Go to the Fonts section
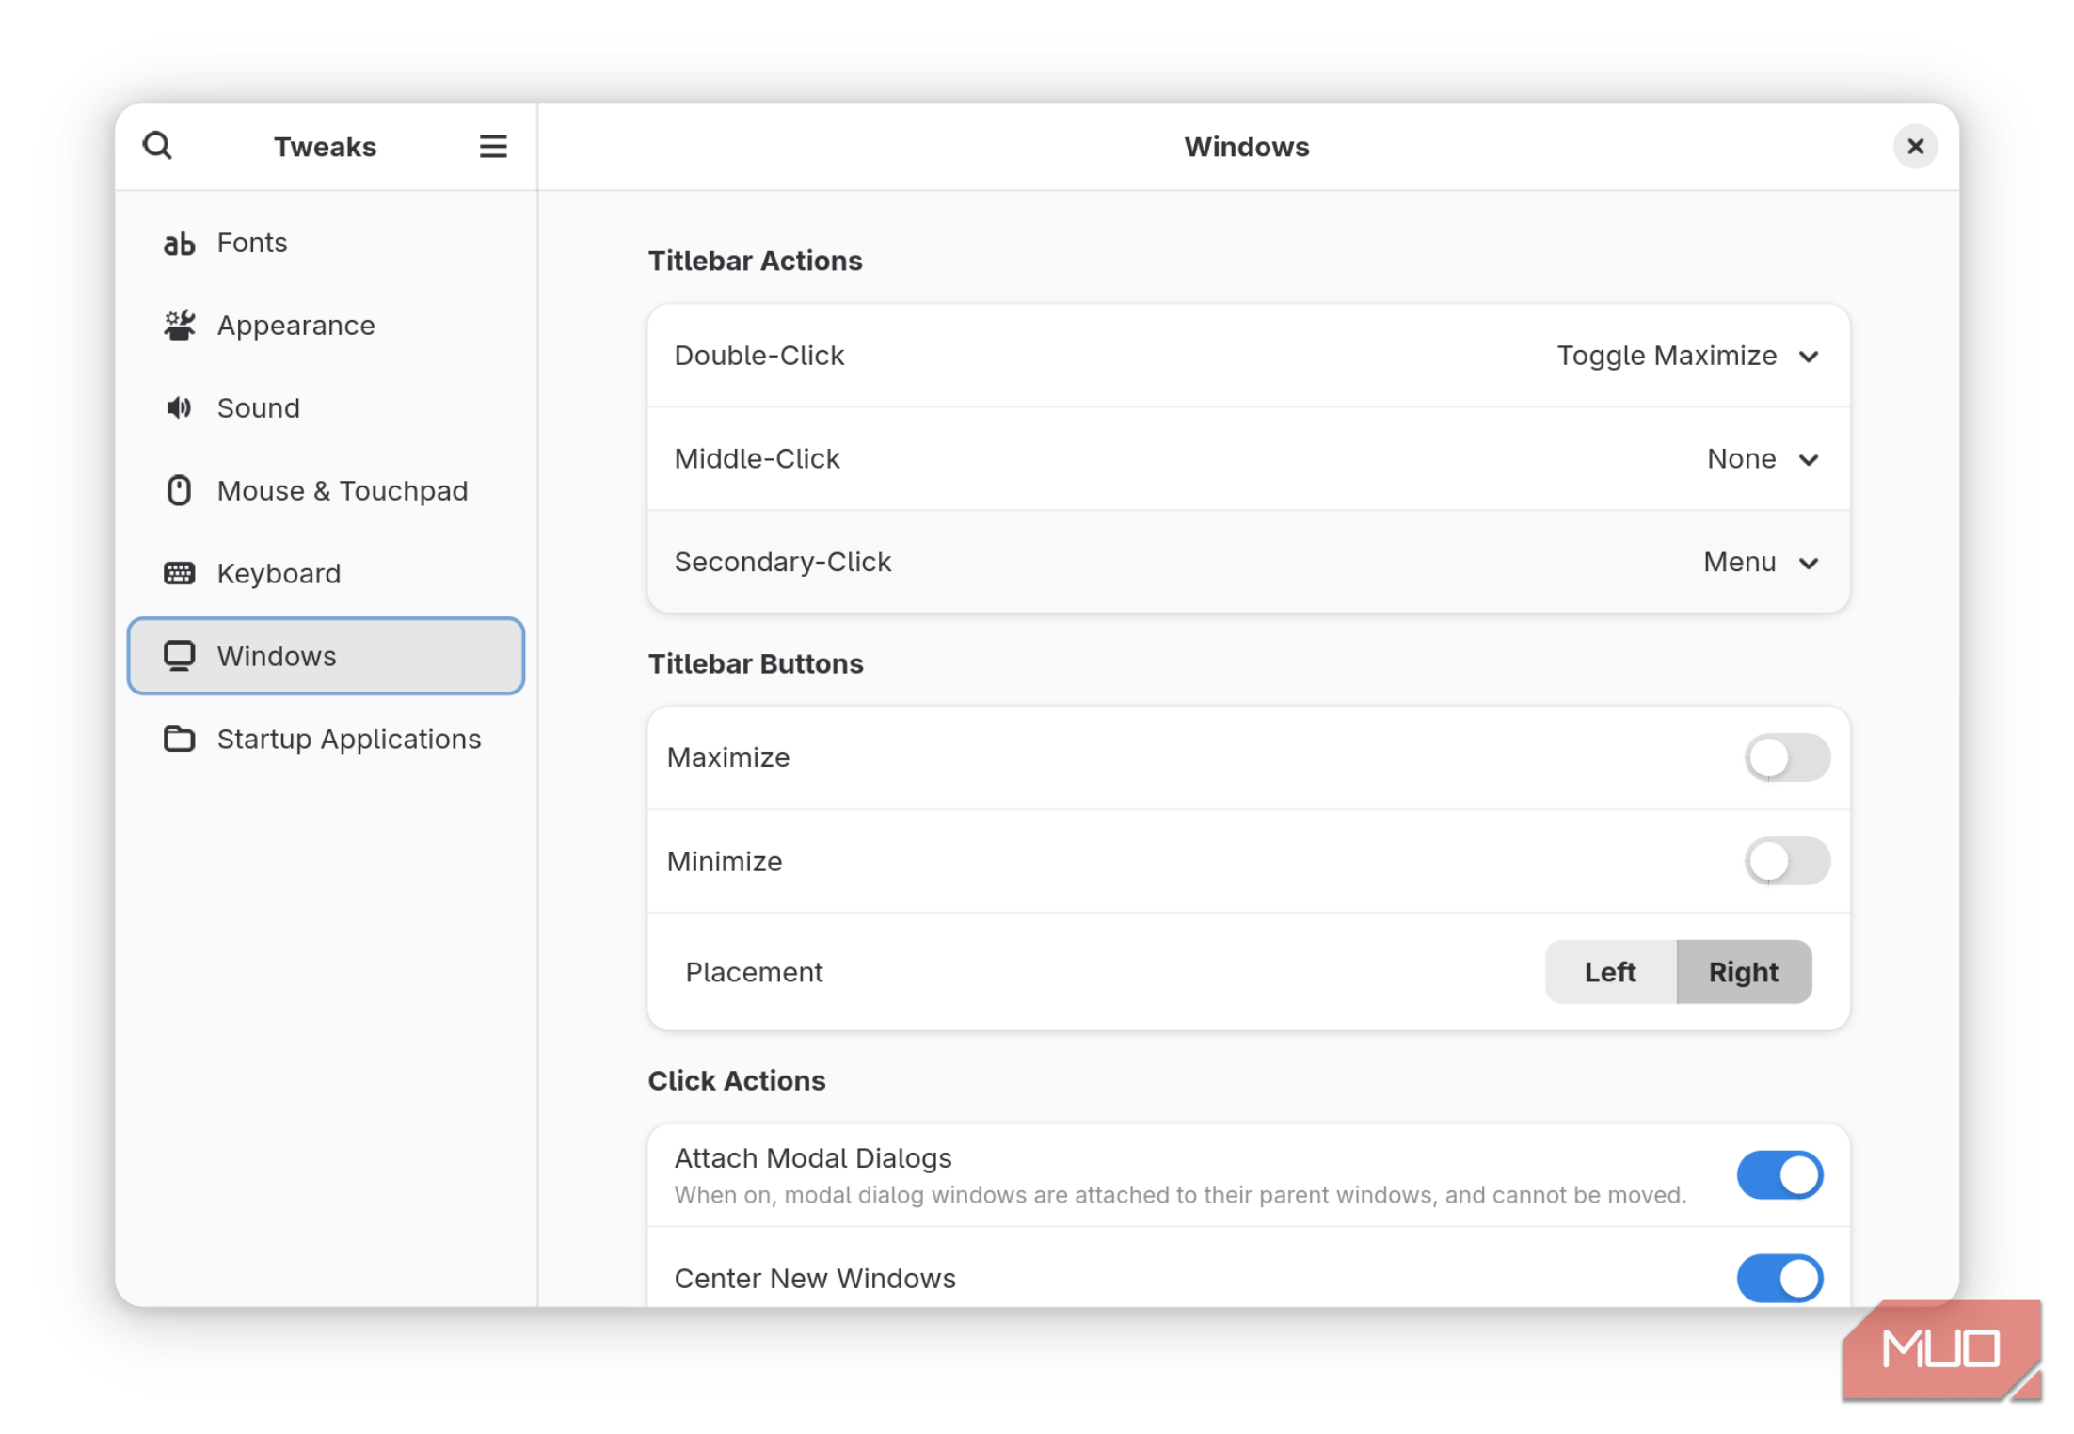Viewport: 2074px width, 1434px height. pos(326,243)
